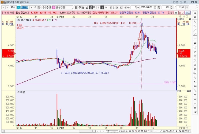This screenshot has height=134, width=199.
Task: Insert an up arrow marker
Action: (195, 95)
